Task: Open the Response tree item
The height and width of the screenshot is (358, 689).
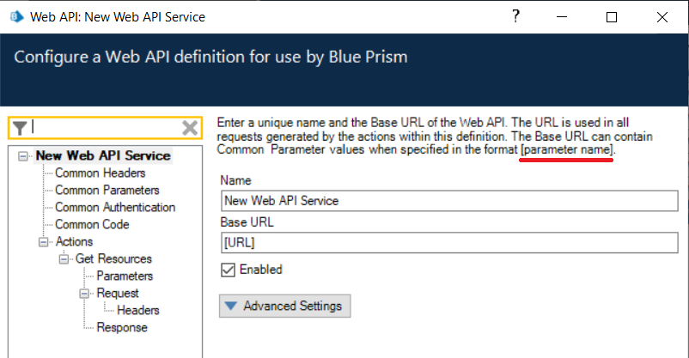Action: click(121, 328)
